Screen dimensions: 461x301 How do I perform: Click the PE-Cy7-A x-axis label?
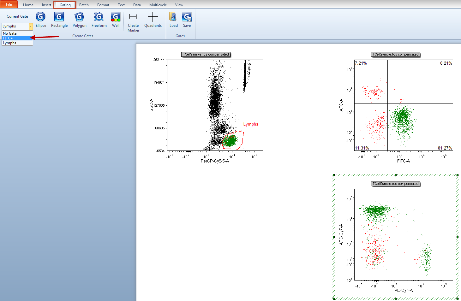[403, 290]
